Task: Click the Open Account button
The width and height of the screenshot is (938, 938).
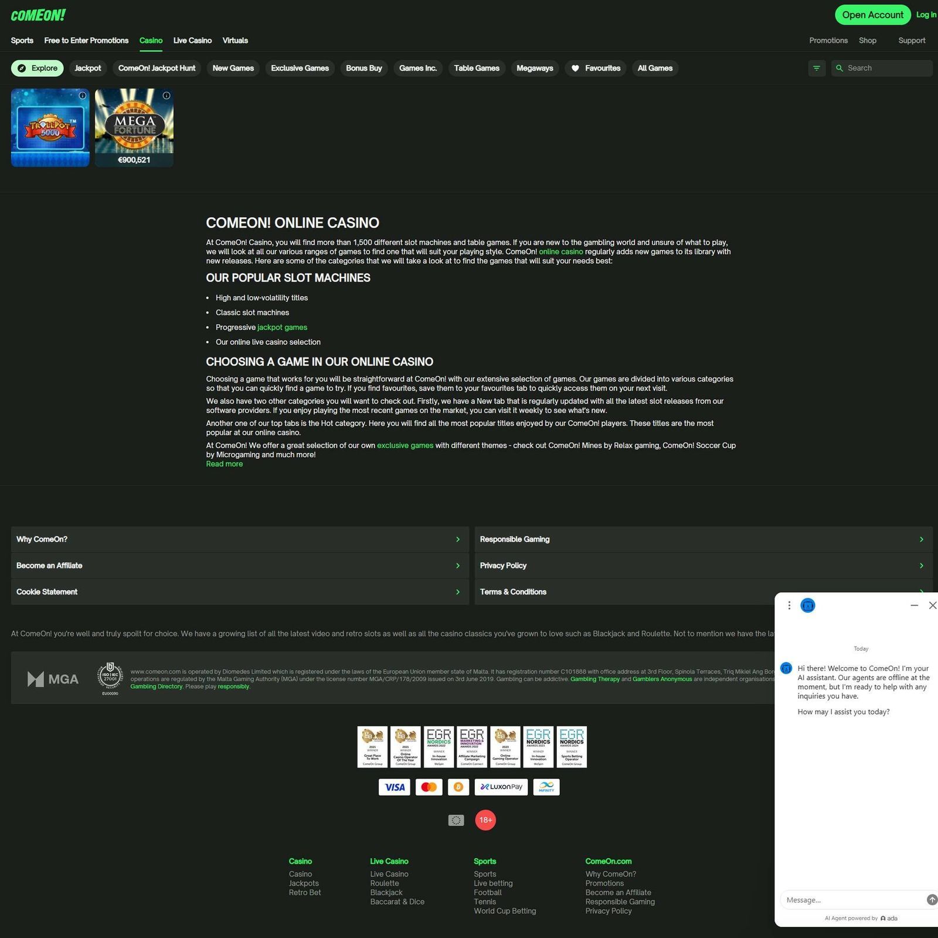Action: [873, 15]
